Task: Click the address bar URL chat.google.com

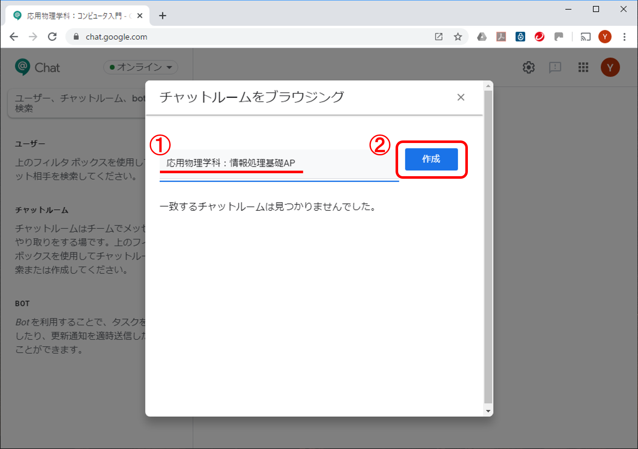Action: (117, 37)
